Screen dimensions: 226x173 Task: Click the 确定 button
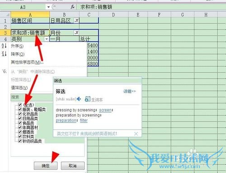(x=46, y=166)
